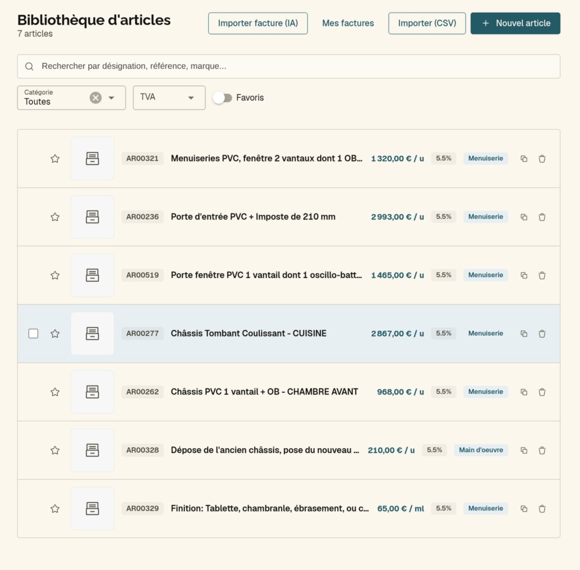The height and width of the screenshot is (570, 580).
Task: Favorite the Châssis Tombant Coulissant article
Action: [55, 334]
